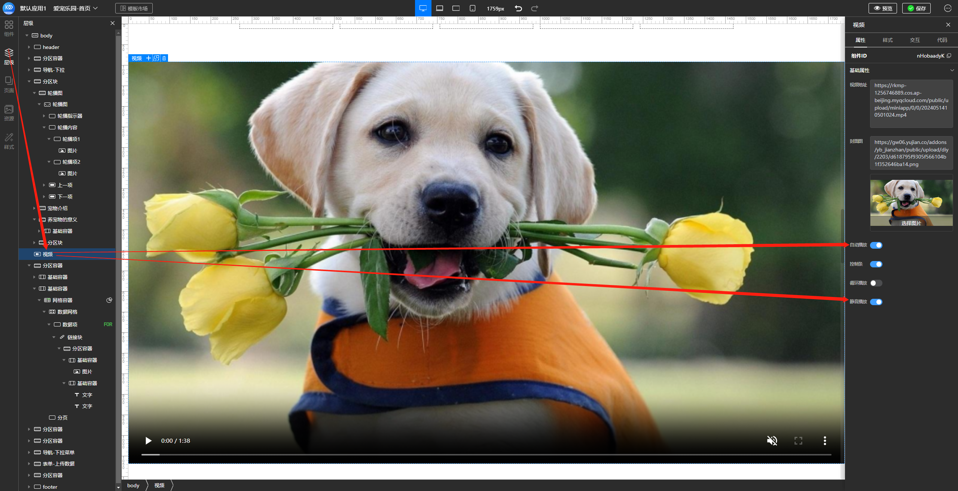Click the puppy cover thumbnail
The width and height of the screenshot is (958, 491).
click(911, 202)
